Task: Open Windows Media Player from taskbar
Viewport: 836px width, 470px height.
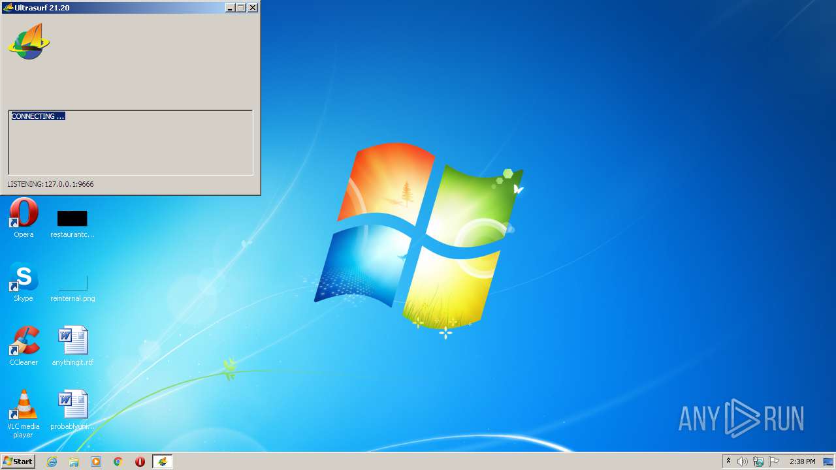Action: tap(96, 462)
